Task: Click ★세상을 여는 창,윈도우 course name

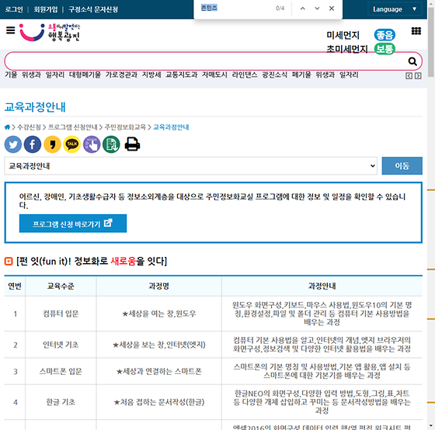Action: click(x=159, y=314)
